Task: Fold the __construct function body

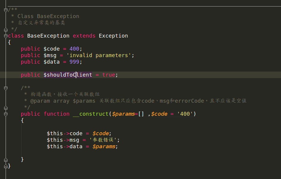Action: (x=6, y=114)
